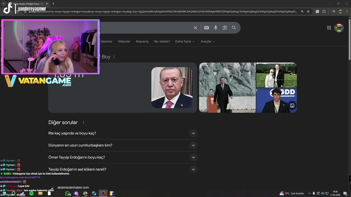The height and width of the screenshot is (197, 351).
Task: Open the weather widget 6°C Çok bulutlu
Action: [291, 193]
